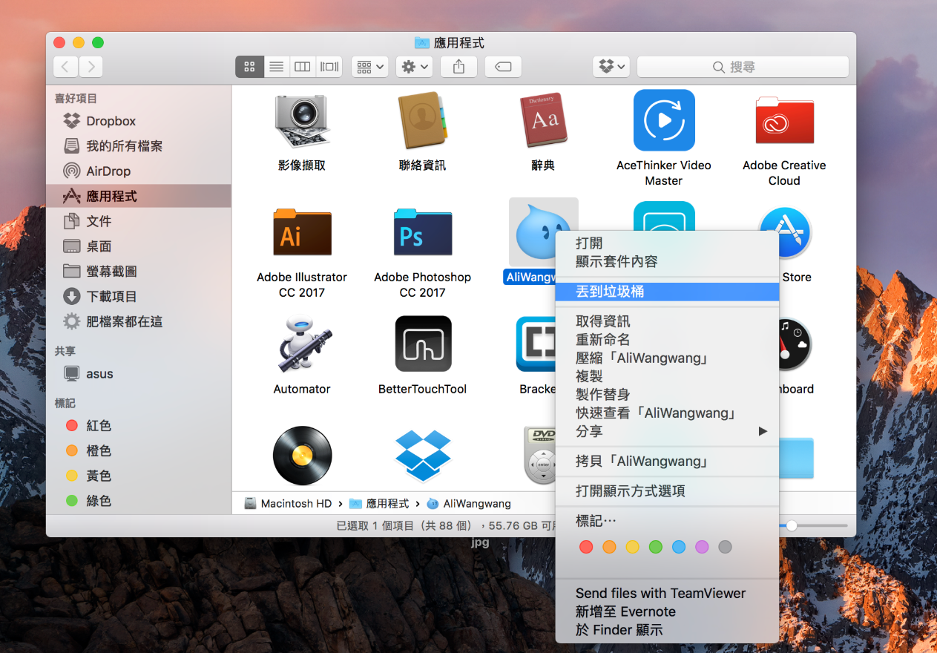Click Macintosh HD in the path bar
The image size is (937, 653).
289,503
